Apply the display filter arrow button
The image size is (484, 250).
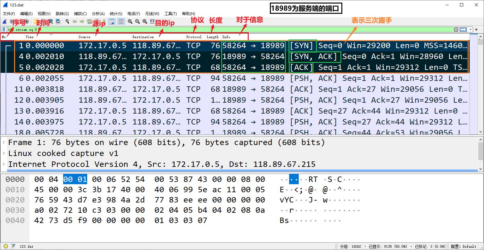[463, 30]
